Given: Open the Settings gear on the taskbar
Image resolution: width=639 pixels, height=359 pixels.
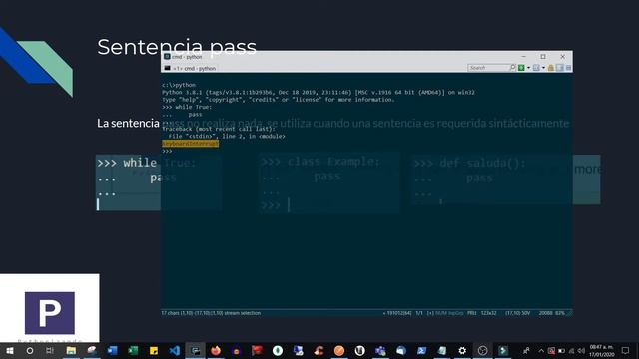Looking at the screenshot, I should 462,350.
